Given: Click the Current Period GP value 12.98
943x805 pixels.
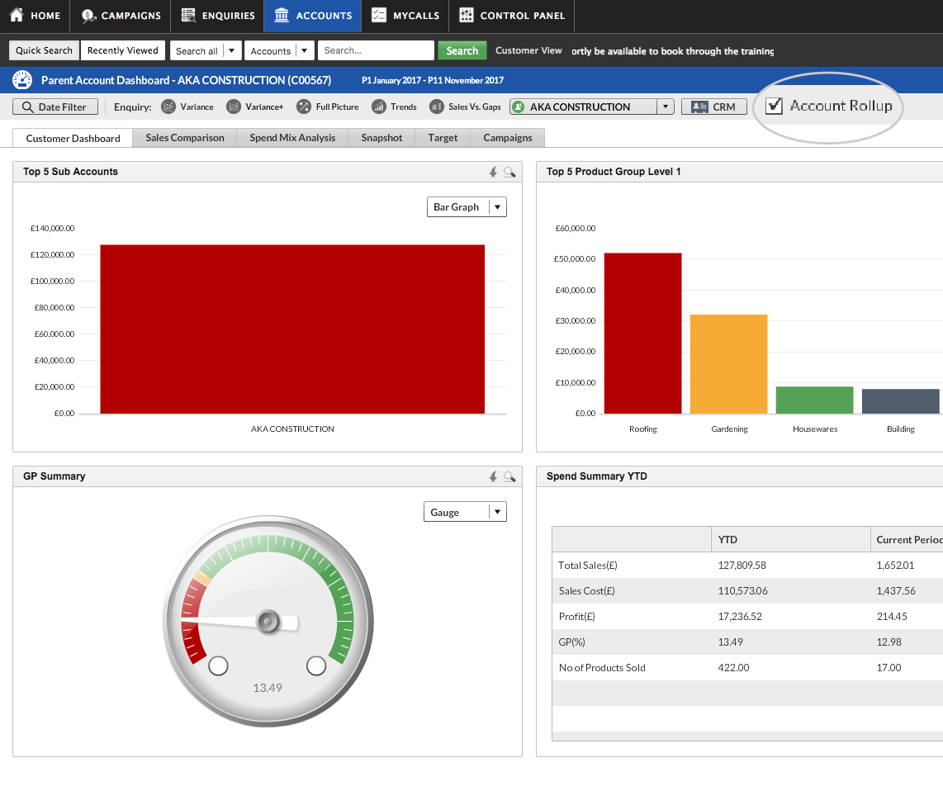Looking at the screenshot, I should click(x=889, y=642).
